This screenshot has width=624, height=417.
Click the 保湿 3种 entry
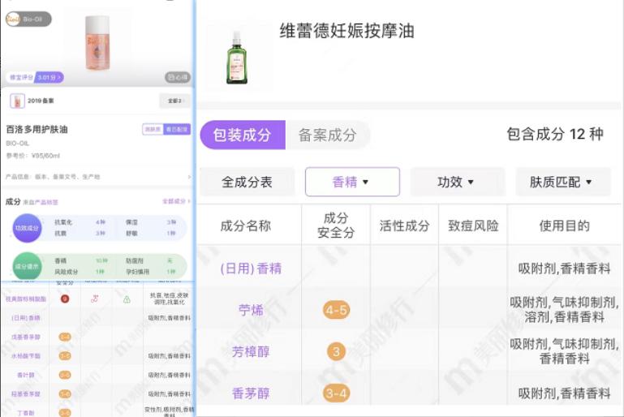click(151, 222)
